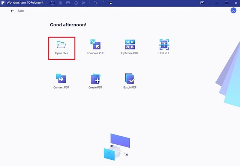The height and width of the screenshot is (166, 240).
Task: Click the Wondershare PDFelement logo icon
Action: 3,3
